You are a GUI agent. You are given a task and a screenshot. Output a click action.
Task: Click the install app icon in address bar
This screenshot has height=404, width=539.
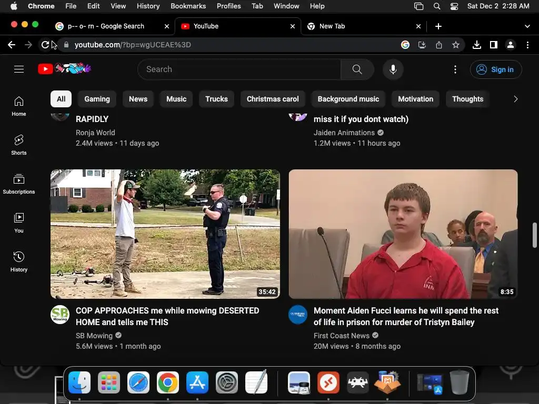pos(422,45)
